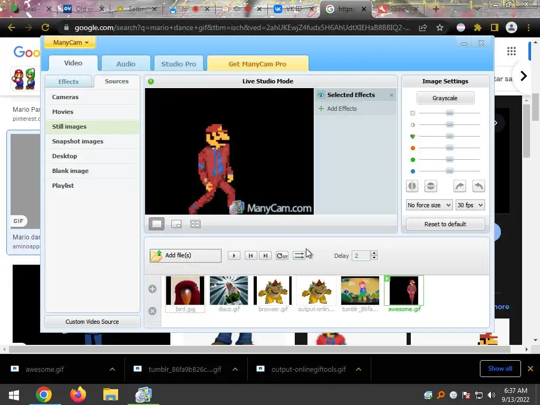Click Reset to default button
Screen dimensions: 540x405
445,224
